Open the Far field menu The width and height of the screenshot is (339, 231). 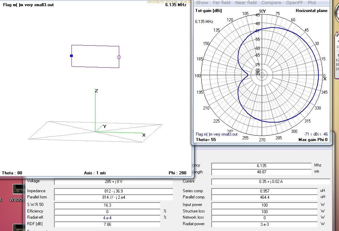222,3
